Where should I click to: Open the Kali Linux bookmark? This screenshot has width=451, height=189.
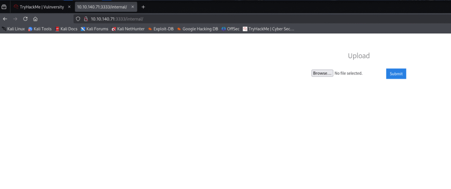(13, 29)
